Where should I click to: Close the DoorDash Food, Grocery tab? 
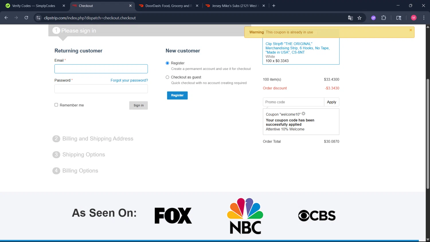(x=197, y=6)
